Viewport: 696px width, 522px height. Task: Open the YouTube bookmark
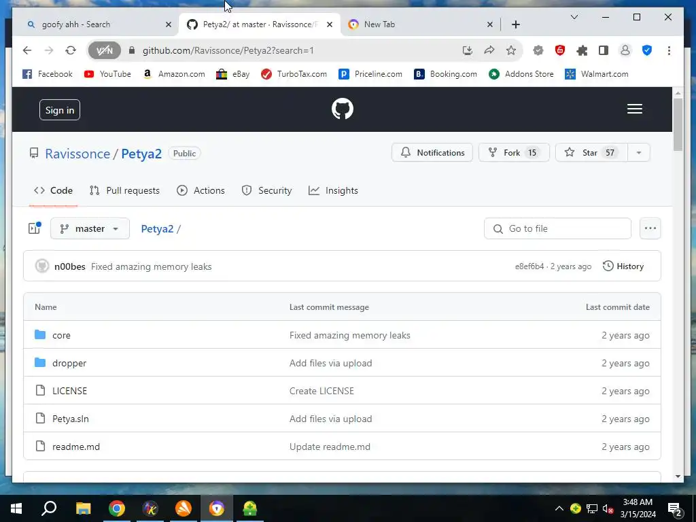(107, 73)
